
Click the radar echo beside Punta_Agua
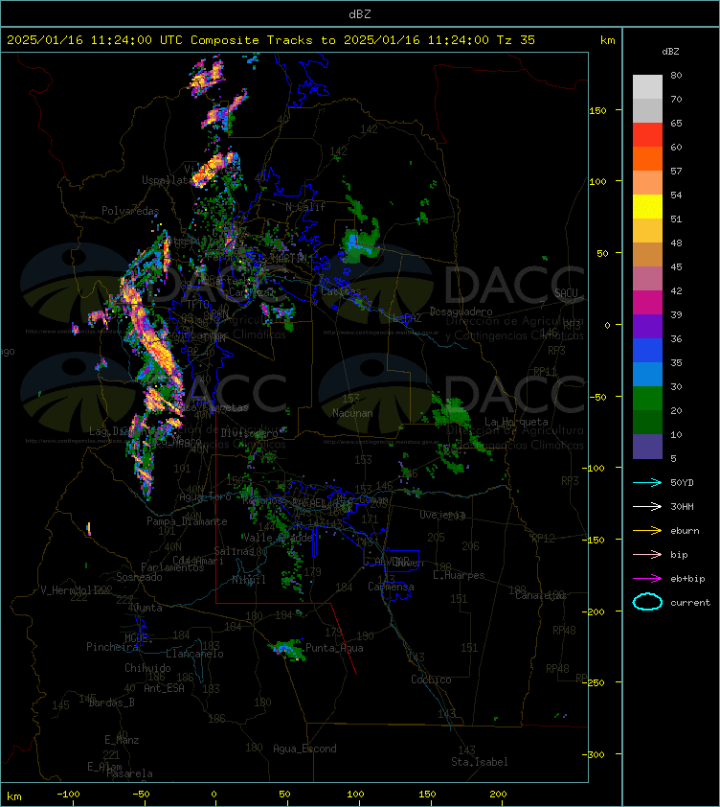(x=287, y=649)
